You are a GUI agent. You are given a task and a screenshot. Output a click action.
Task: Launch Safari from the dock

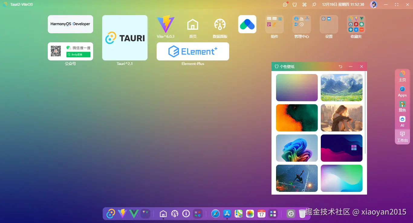[215, 214]
